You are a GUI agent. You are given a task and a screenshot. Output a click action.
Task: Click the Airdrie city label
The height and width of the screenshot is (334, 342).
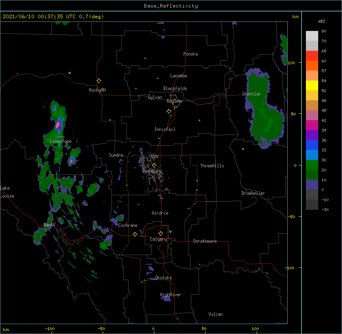tap(160, 213)
